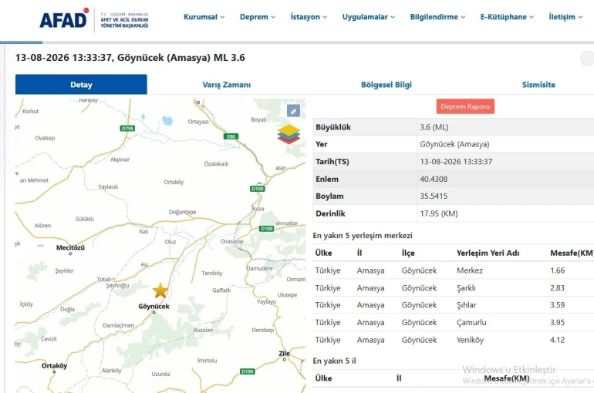Image resolution: width=594 pixels, height=393 pixels.
Task: Click Ortaköy bold town label on map
Action: tap(54, 366)
